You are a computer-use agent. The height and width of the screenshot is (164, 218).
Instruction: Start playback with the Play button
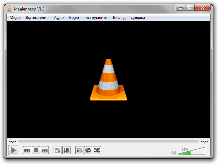pos(13,150)
